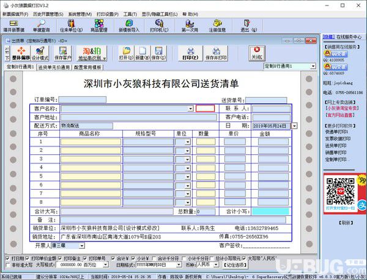Enable 小计千分符 checkbox

184,258
